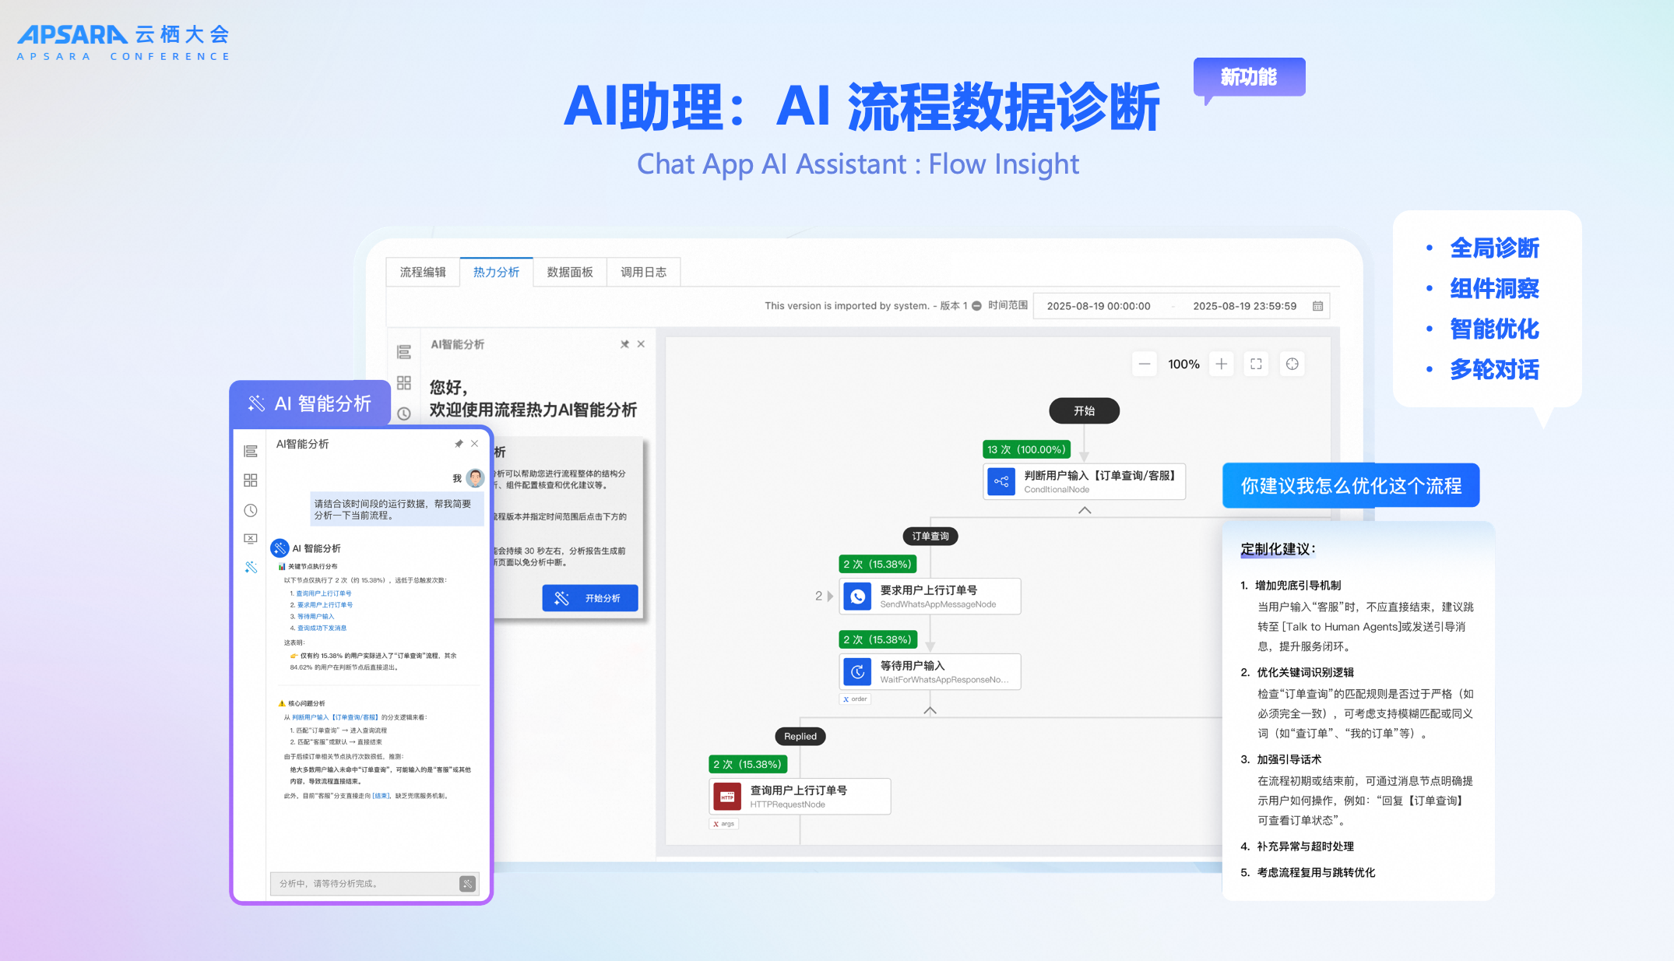Close the front AI智能分析 chat panel
The height and width of the screenshot is (961, 1674).
pos(474,444)
